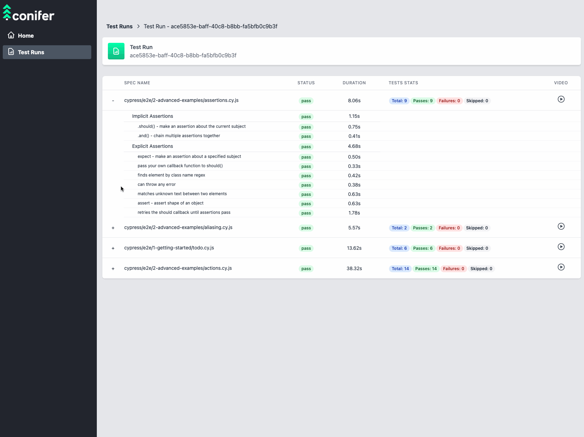Collapse the assertions.cy.js spec row

coord(113,101)
